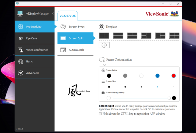Click the Template gear icon

pos(101,27)
